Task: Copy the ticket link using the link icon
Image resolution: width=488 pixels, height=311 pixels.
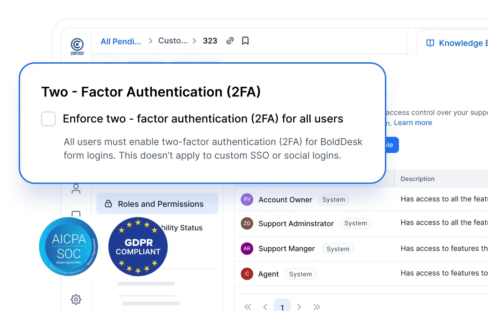Action: (x=230, y=40)
